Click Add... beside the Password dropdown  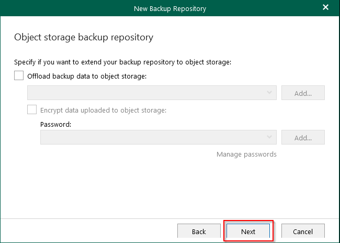[x=303, y=137]
